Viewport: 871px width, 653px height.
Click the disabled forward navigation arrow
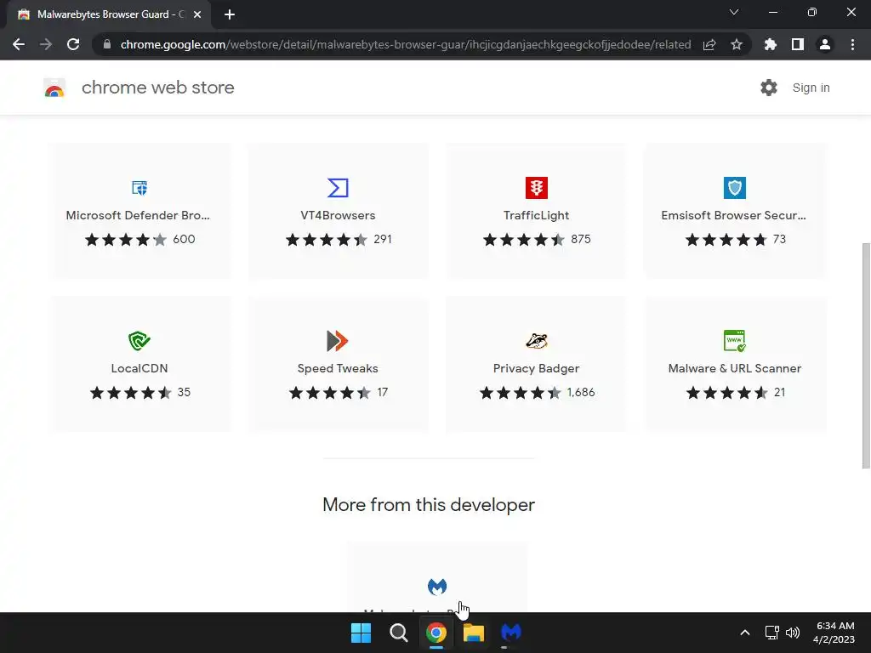46,44
